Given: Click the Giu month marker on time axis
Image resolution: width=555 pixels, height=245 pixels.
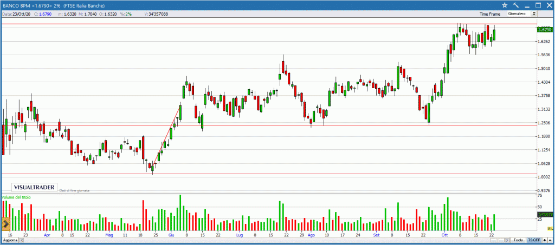Looking at the screenshot, I should (x=172, y=235).
